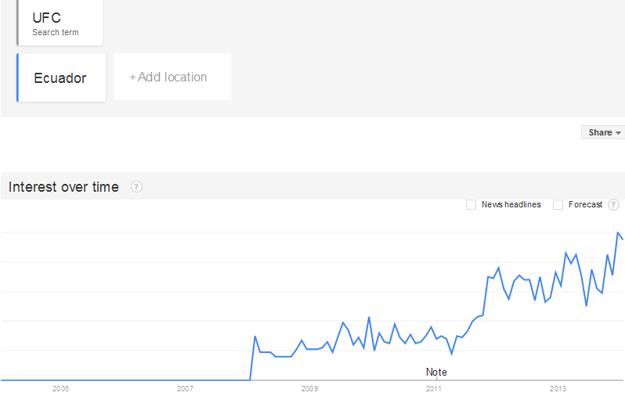The image size is (625, 396).
Task: Enable the News headlines checkbox
Action: click(x=471, y=205)
